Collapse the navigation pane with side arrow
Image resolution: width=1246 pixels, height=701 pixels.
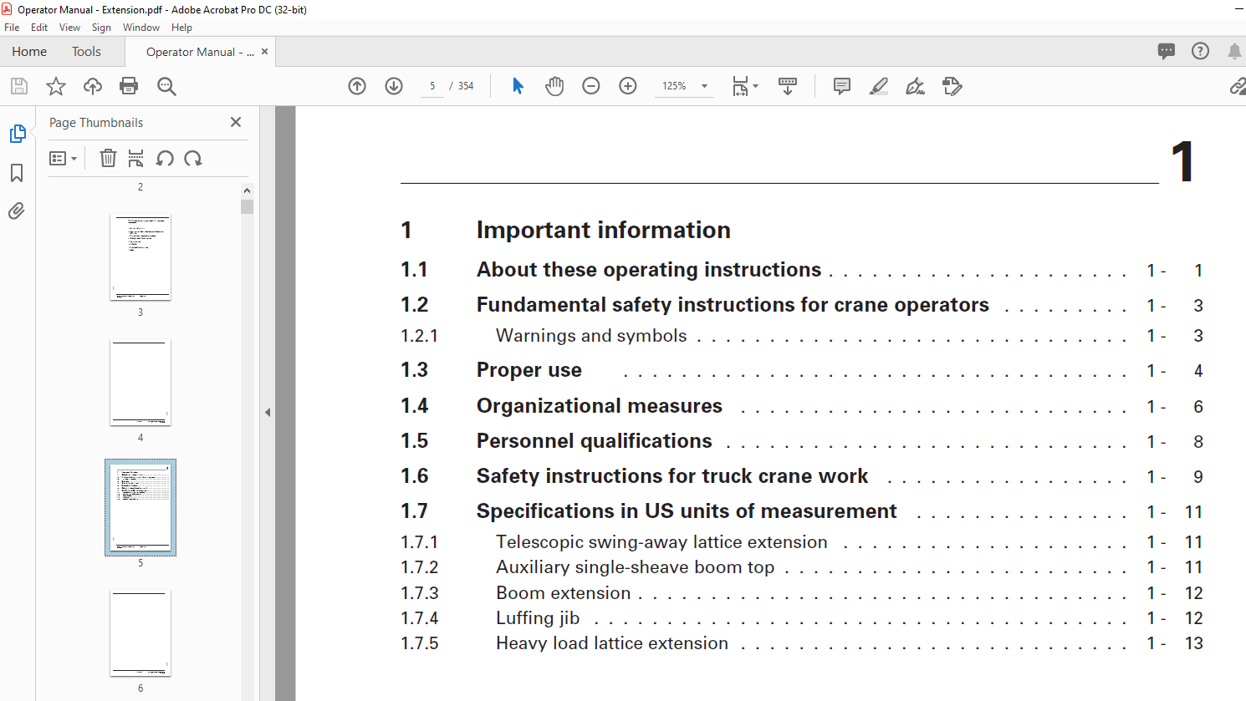[268, 412]
